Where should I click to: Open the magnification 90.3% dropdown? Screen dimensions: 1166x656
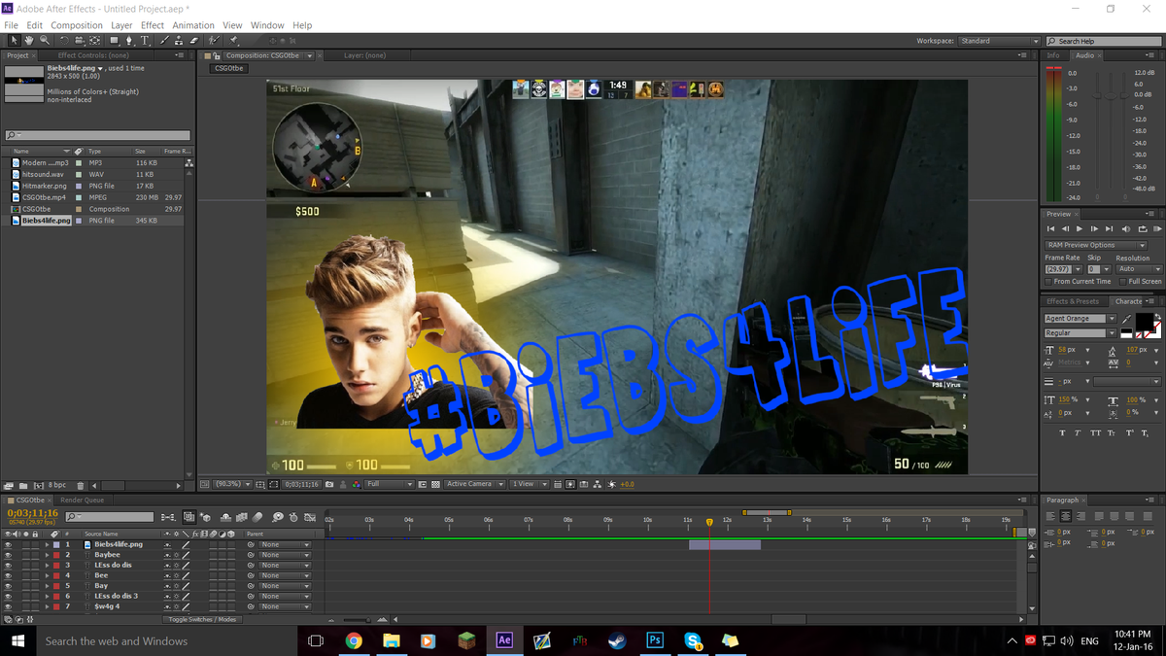(232, 484)
